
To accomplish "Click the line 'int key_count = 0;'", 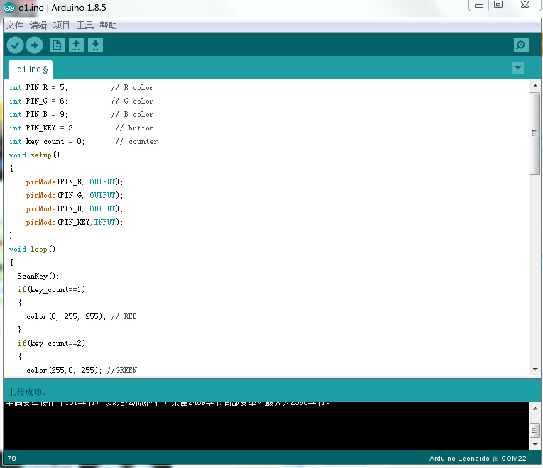I will click(x=47, y=142).
